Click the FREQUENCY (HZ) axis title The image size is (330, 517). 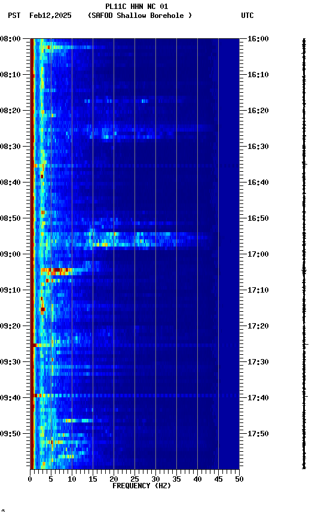tap(142, 486)
